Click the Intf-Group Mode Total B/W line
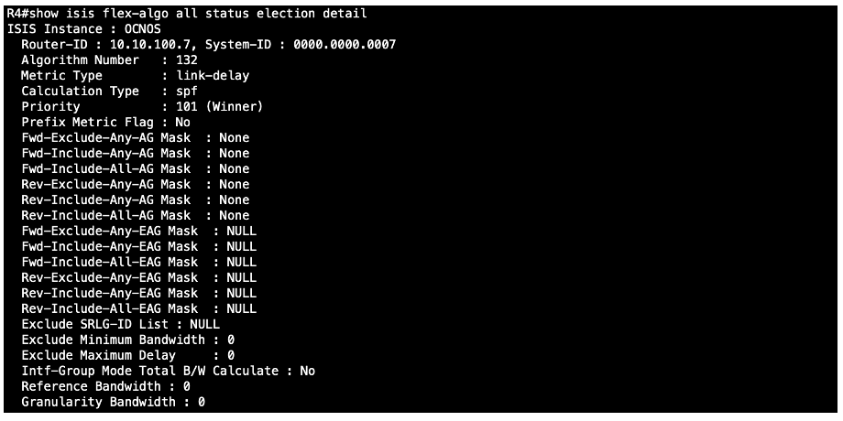 click(x=169, y=371)
